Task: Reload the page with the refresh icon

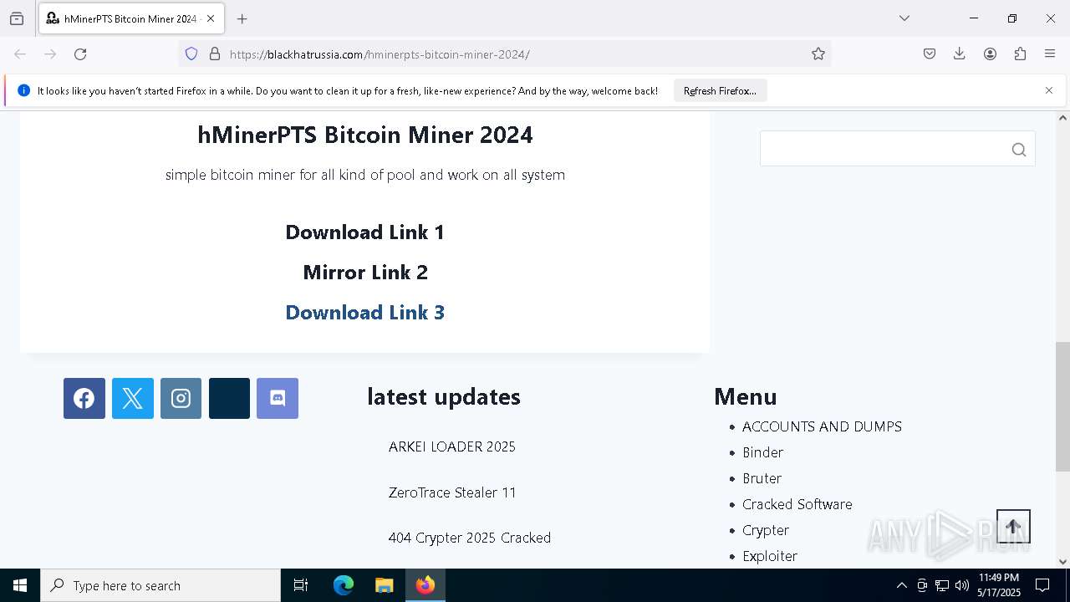Action: pos(80,54)
